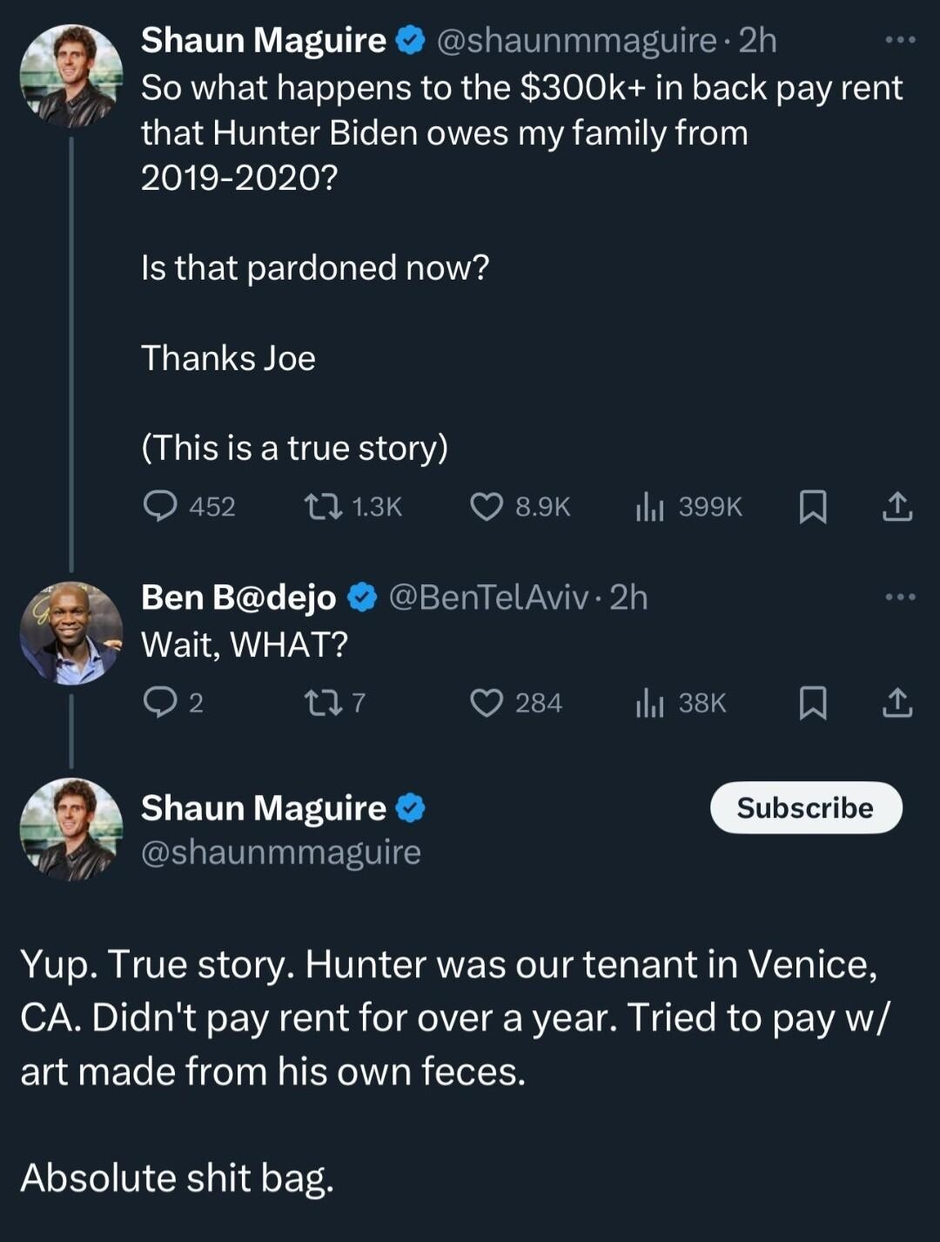
Task: Bookmark Ben B@dejo's reply
Action: (x=813, y=704)
